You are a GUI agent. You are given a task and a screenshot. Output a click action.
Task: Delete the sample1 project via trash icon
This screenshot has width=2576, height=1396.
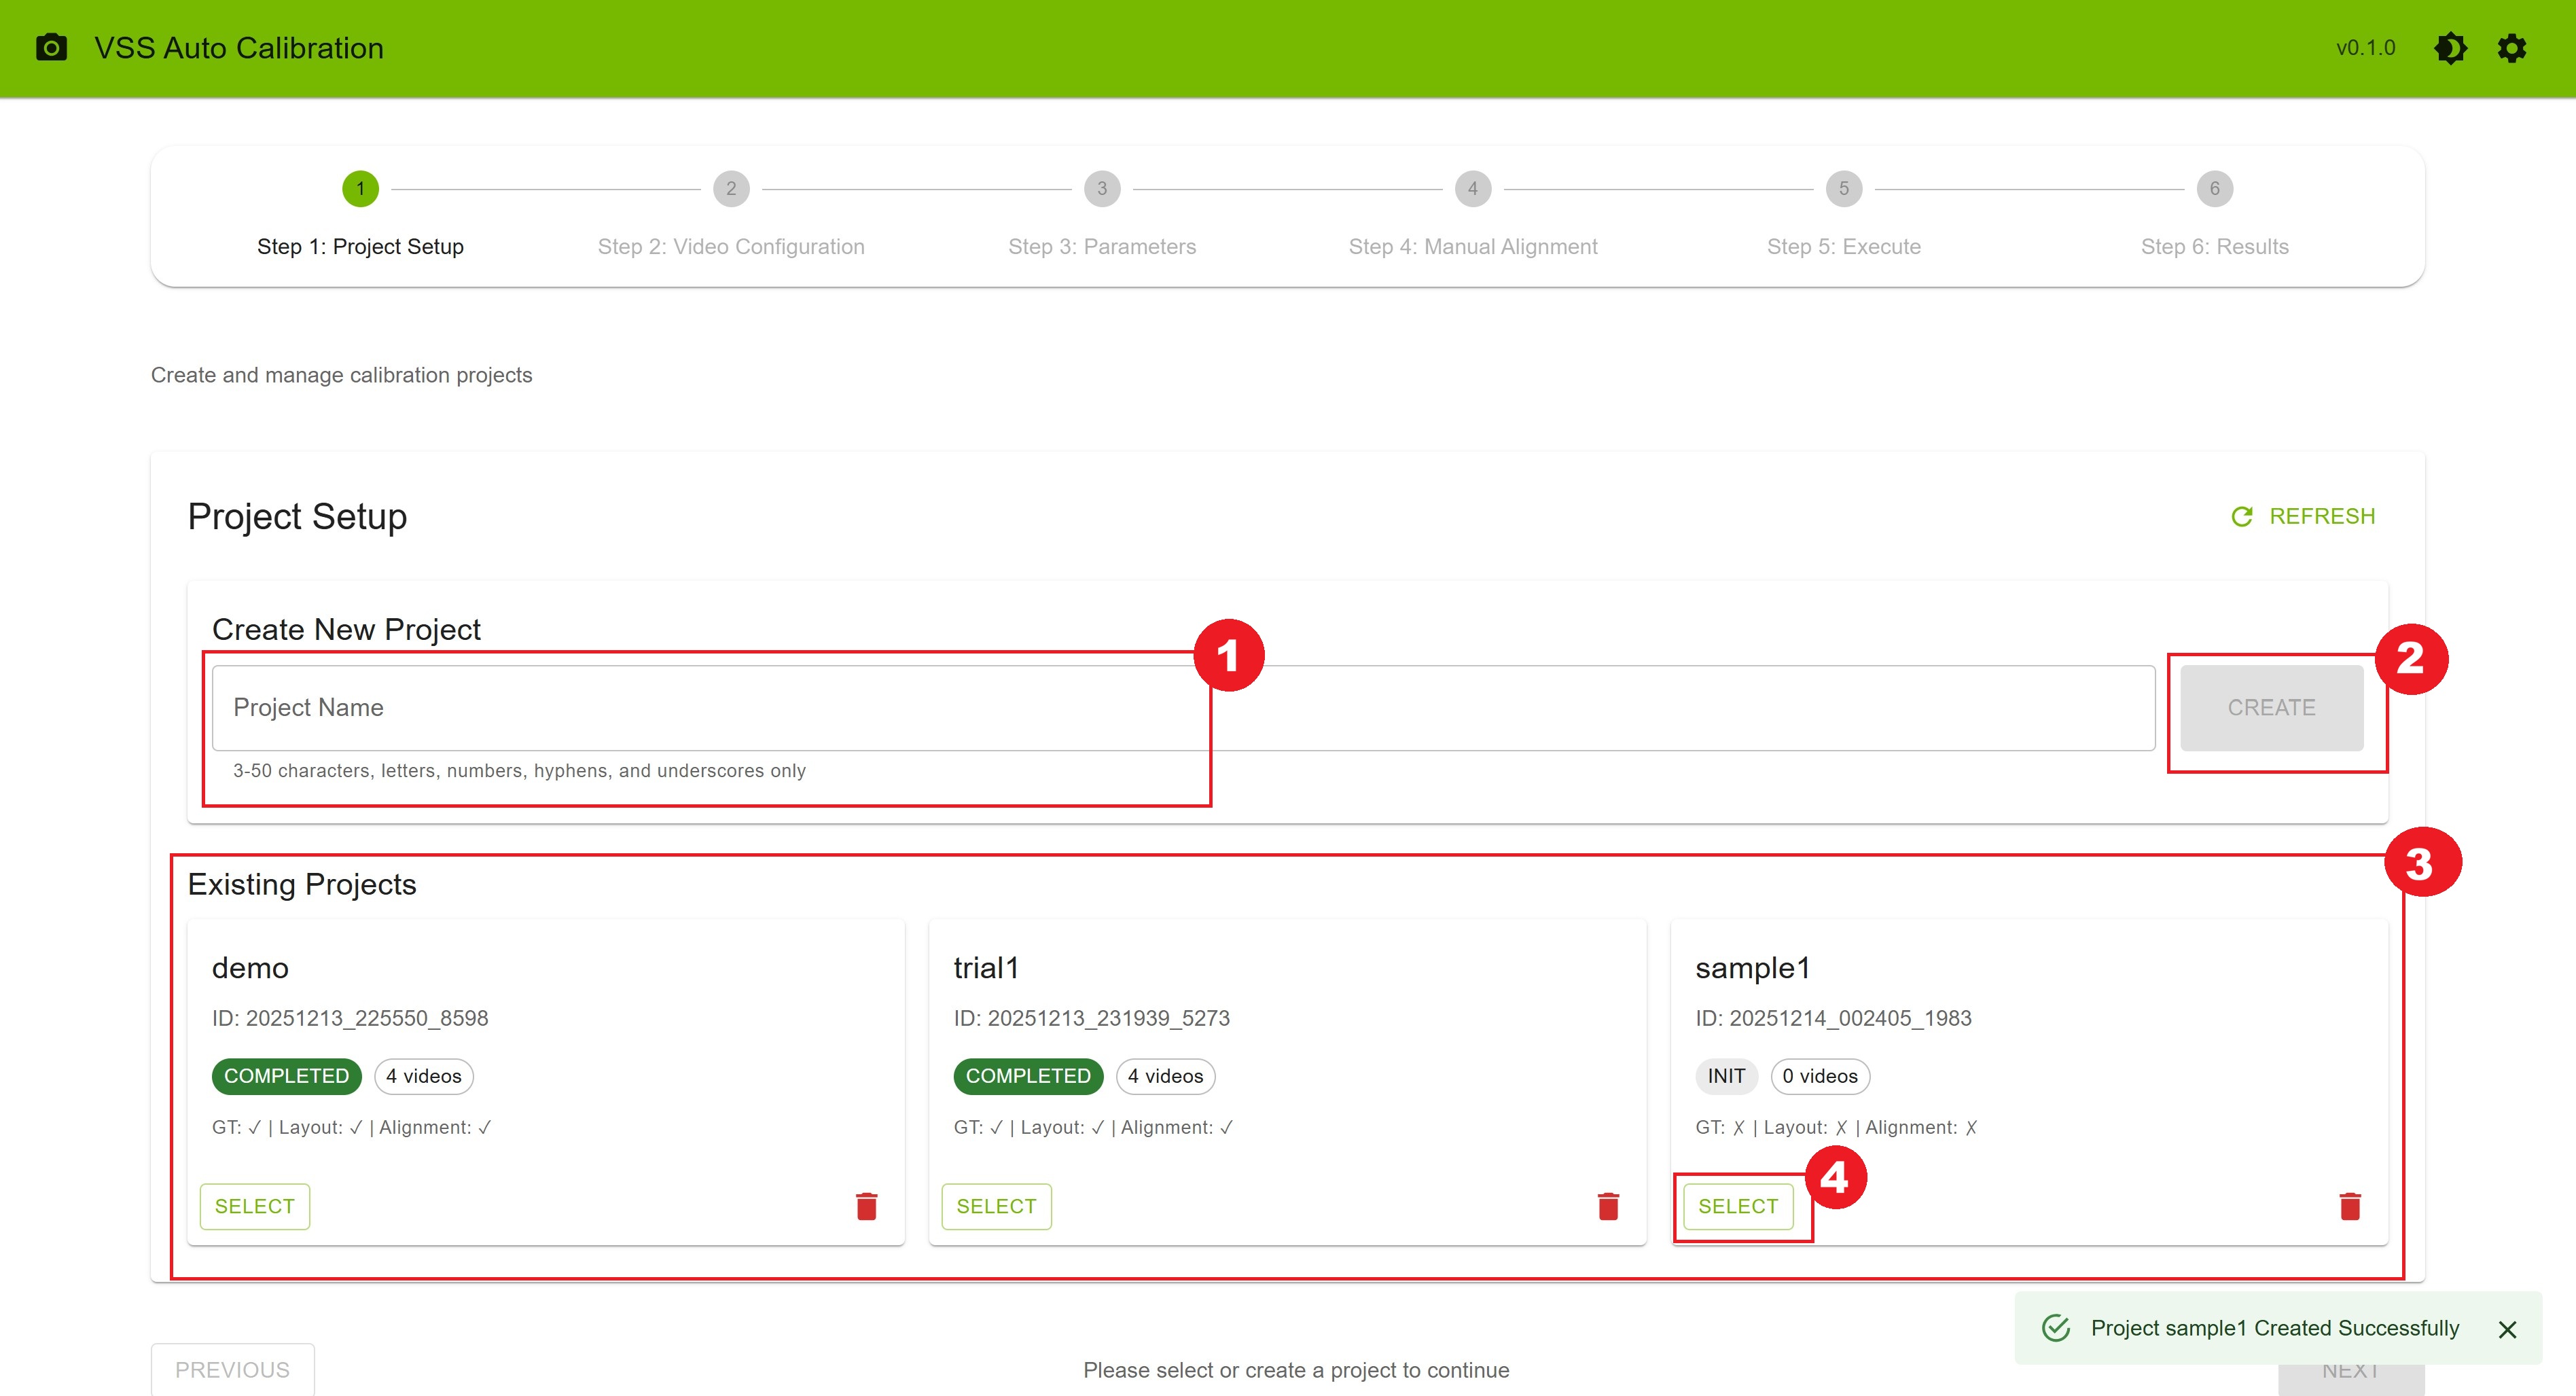(2350, 1206)
